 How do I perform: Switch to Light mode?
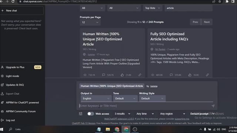click(x=12, y=76)
